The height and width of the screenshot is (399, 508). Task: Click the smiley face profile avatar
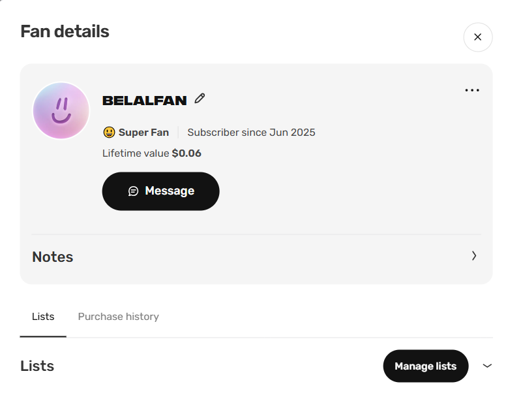[x=61, y=110]
